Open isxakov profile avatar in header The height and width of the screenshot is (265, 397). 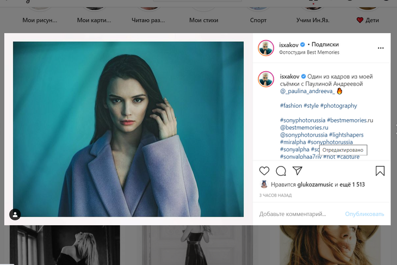click(266, 48)
